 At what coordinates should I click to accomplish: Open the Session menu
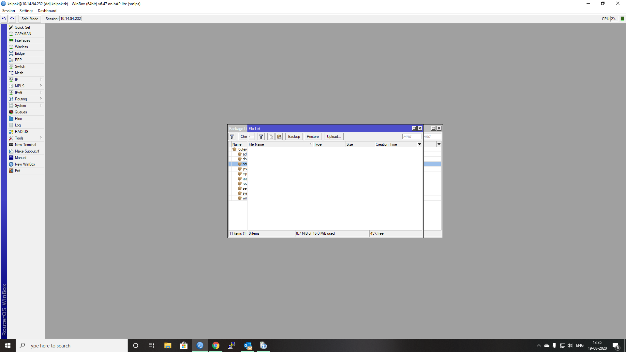[x=8, y=10]
